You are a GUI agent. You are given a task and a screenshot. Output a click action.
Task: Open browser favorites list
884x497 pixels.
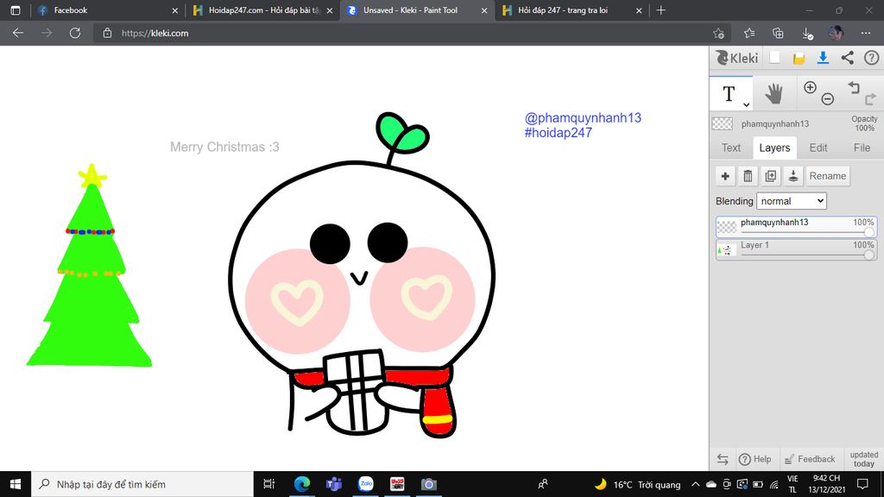[x=749, y=34]
